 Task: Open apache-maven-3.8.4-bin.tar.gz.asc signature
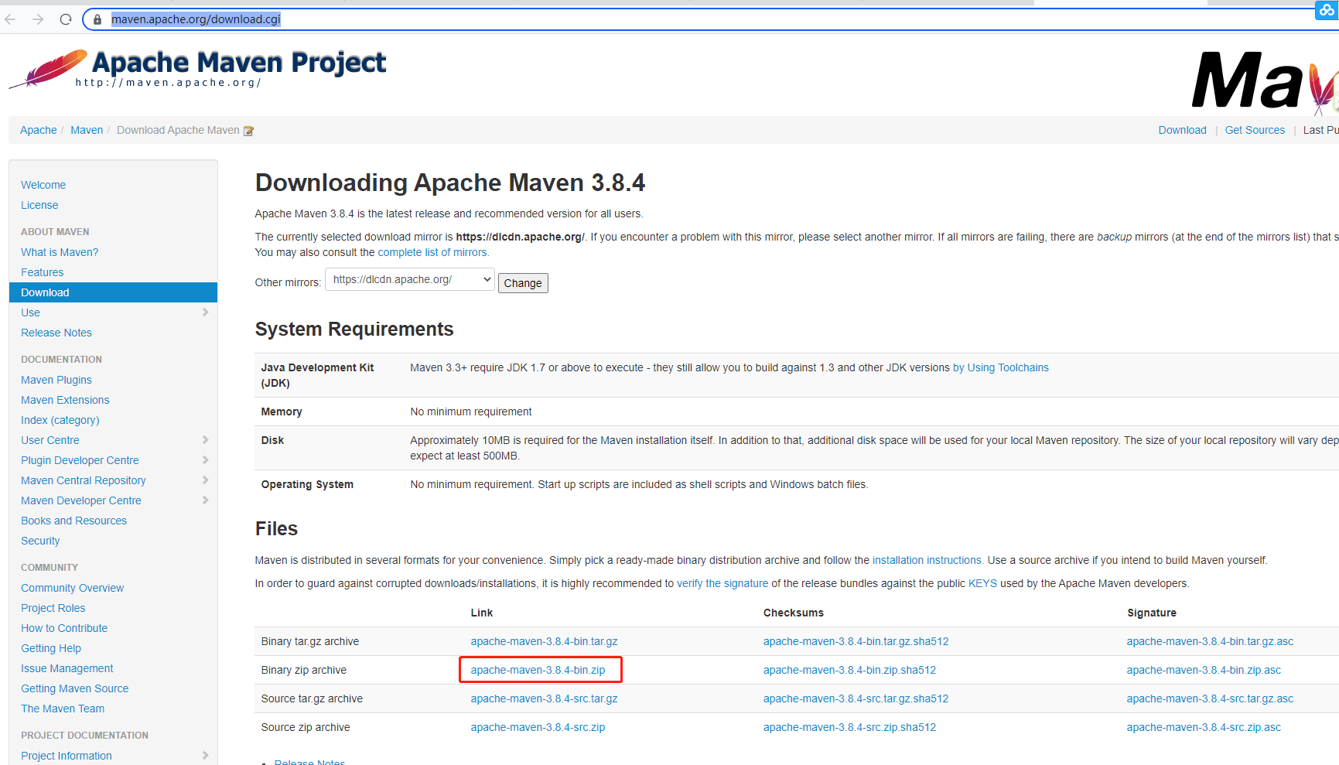click(x=1210, y=641)
